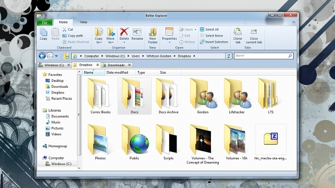The height and width of the screenshot is (188, 335).
Task: Open the recent locations dropdown arrow
Action: 56,56
